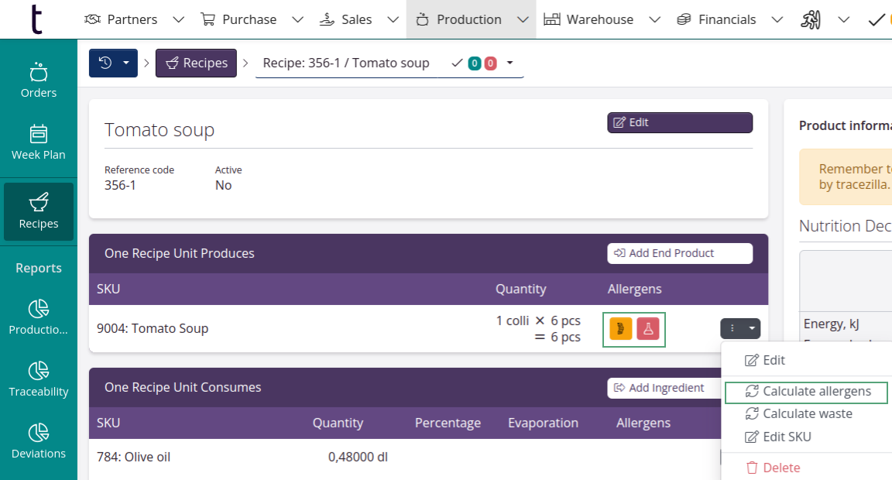Open the Deviations report
This screenshot has width=892, height=480.
pyautogui.click(x=39, y=441)
